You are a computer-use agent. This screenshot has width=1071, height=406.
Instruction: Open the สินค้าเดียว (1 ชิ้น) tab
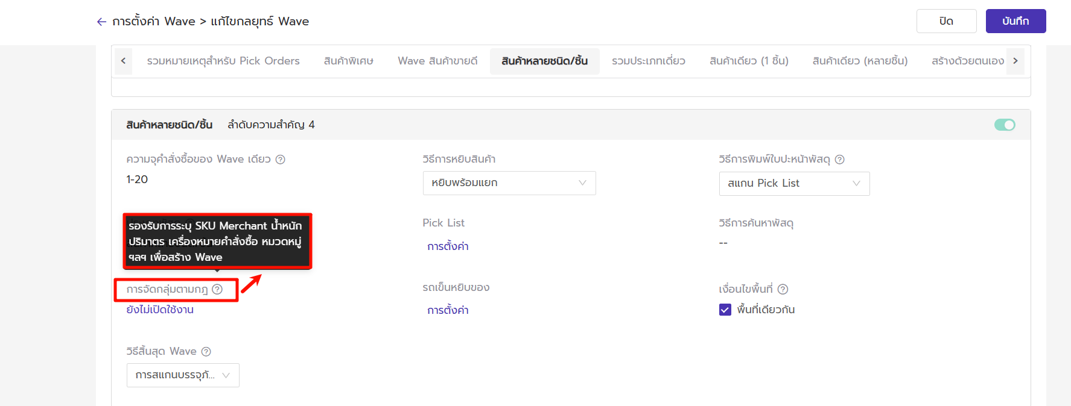point(749,61)
